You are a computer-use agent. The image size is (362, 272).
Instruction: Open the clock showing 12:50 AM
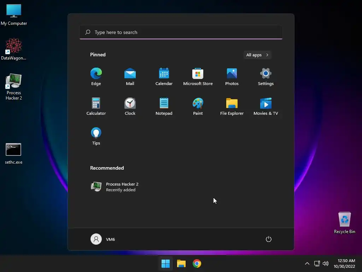(x=344, y=263)
